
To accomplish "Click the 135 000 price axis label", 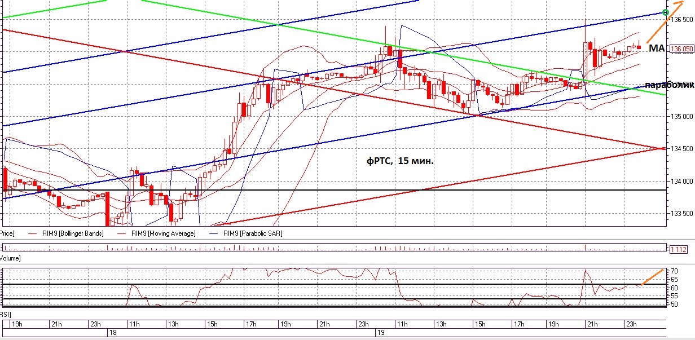I will pyautogui.click(x=681, y=117).
